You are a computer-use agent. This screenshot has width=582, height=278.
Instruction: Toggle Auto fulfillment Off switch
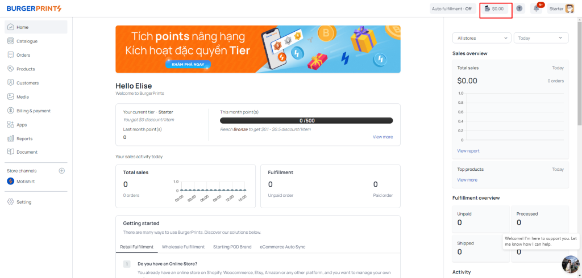coord(452,9)
